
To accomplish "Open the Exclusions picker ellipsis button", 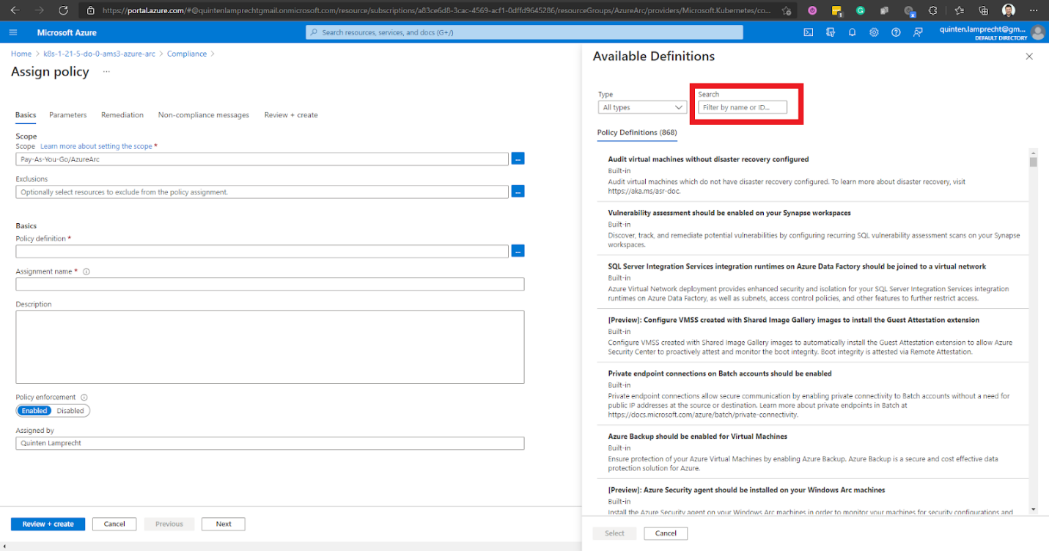I will tap(518, 191).
